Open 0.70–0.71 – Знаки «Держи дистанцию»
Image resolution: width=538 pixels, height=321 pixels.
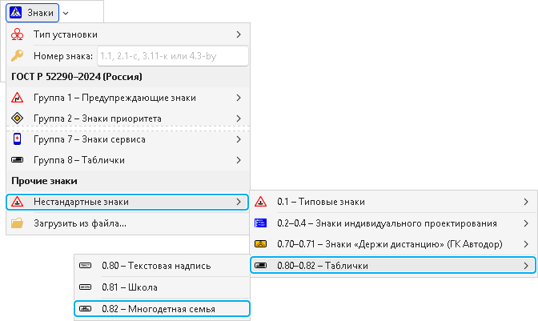(393, 244)
